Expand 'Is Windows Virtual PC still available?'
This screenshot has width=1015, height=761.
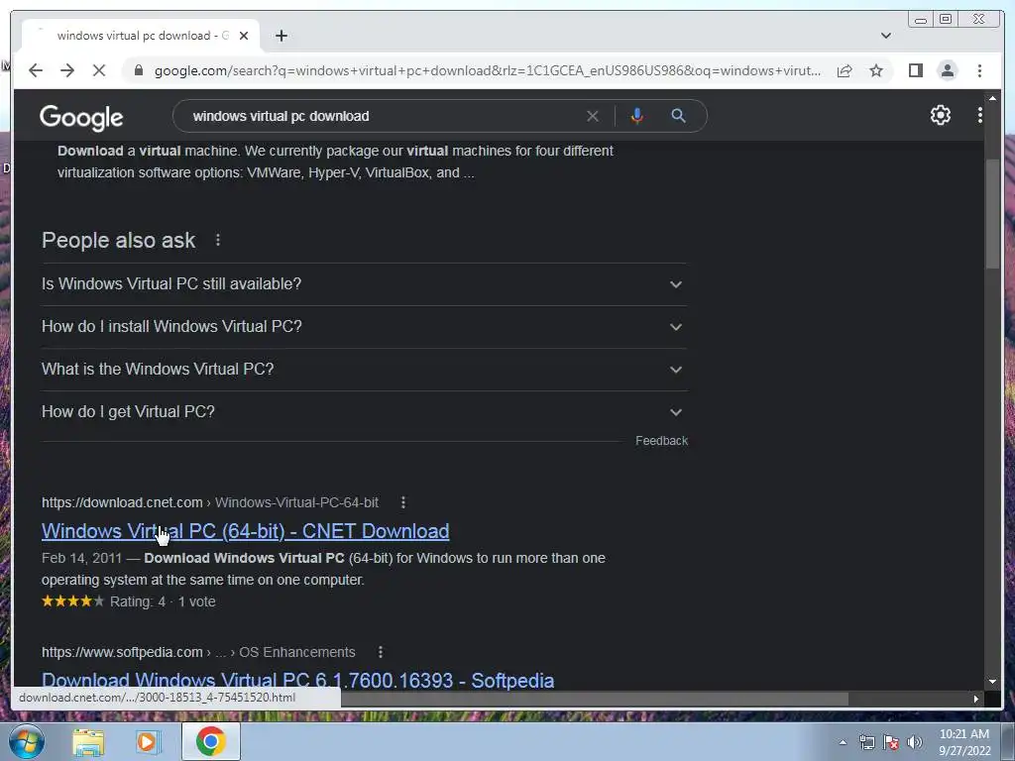point(364,284)
